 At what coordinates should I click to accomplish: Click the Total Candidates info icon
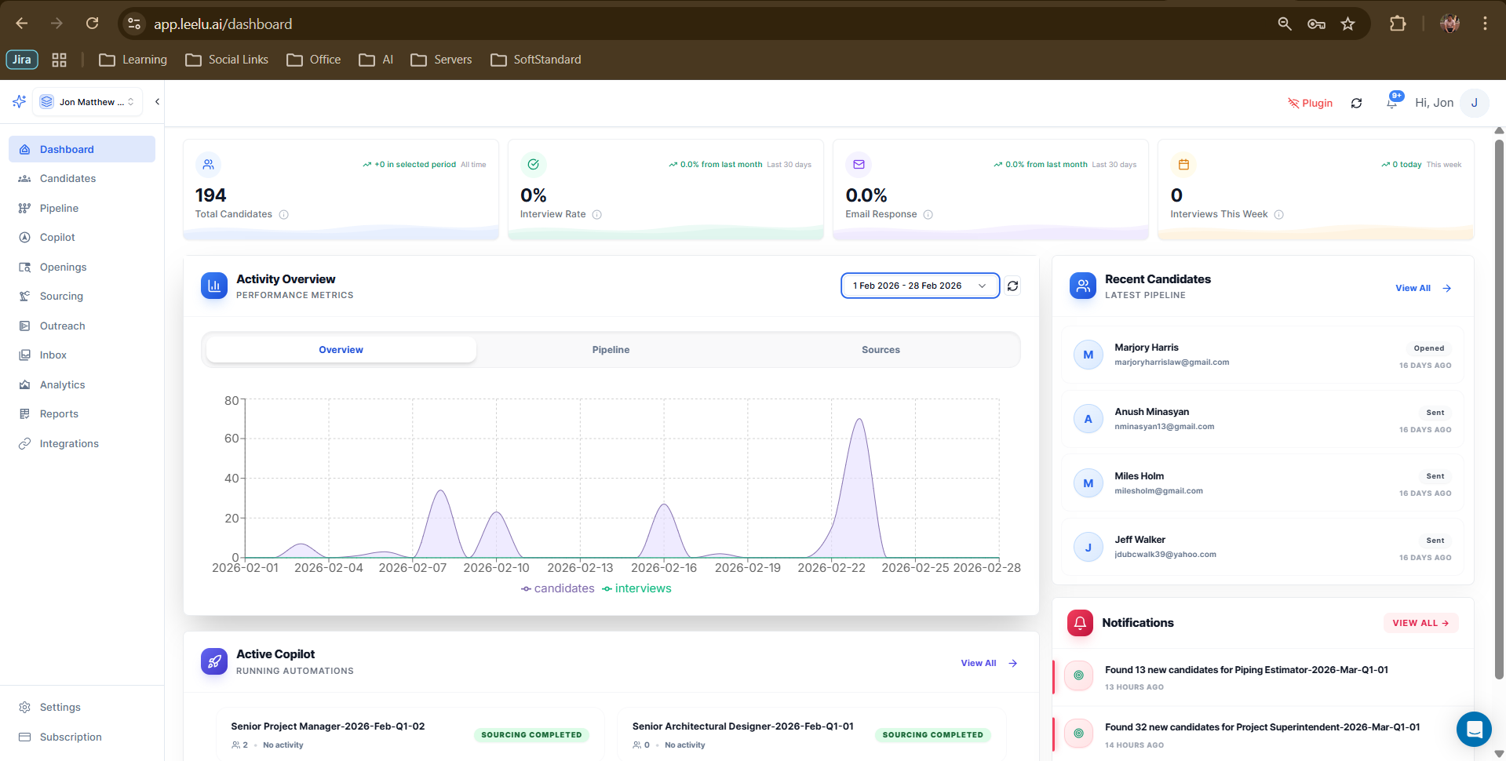(284, 215)
